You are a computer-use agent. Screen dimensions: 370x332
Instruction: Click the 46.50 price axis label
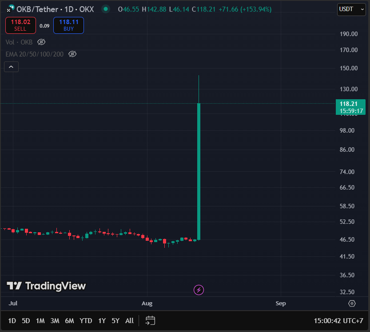click(x=347, y=239)
